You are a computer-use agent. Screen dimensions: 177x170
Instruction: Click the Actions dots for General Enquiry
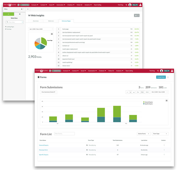164,145
